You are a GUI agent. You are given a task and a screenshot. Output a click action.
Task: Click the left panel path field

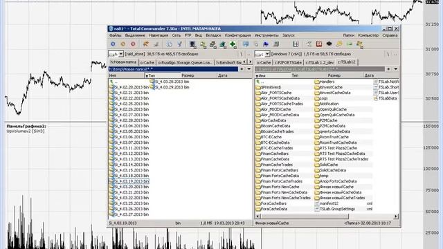point(174,69)
